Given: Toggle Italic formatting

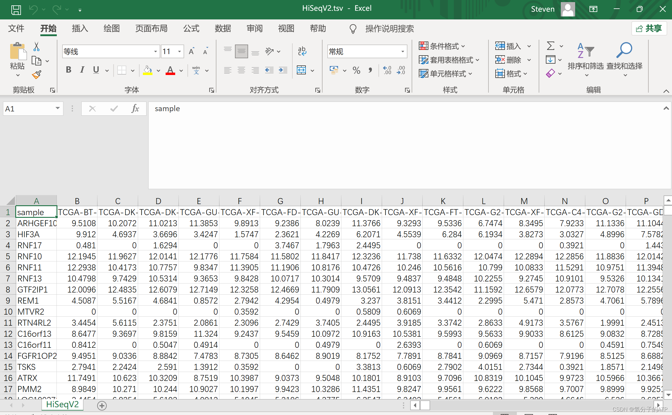Looking at the screenshot, I should pyautogui.click(x=82, y=70).
